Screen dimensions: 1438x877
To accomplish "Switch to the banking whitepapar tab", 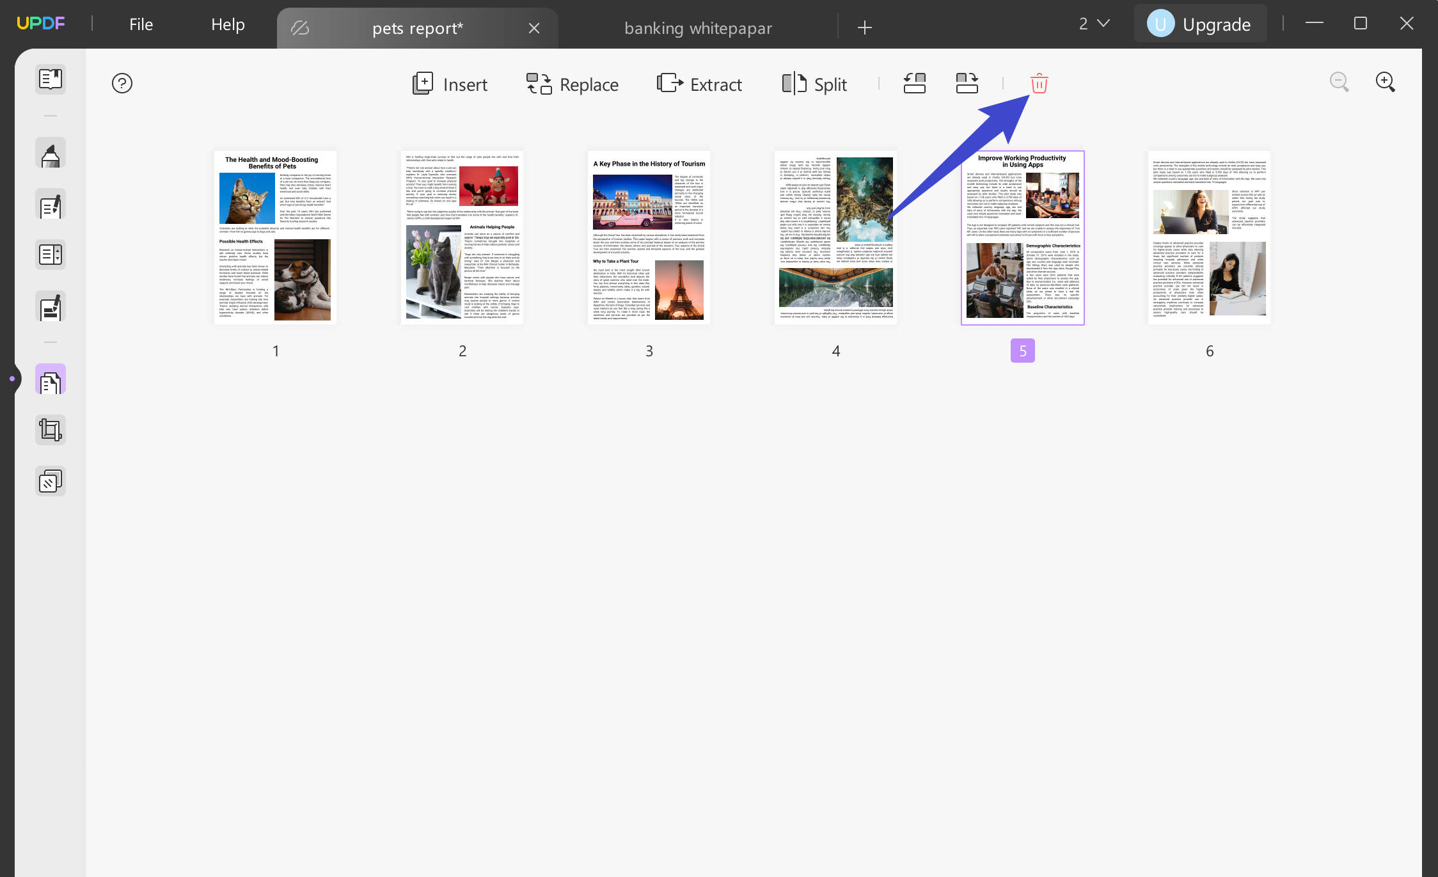I will 698,28.
